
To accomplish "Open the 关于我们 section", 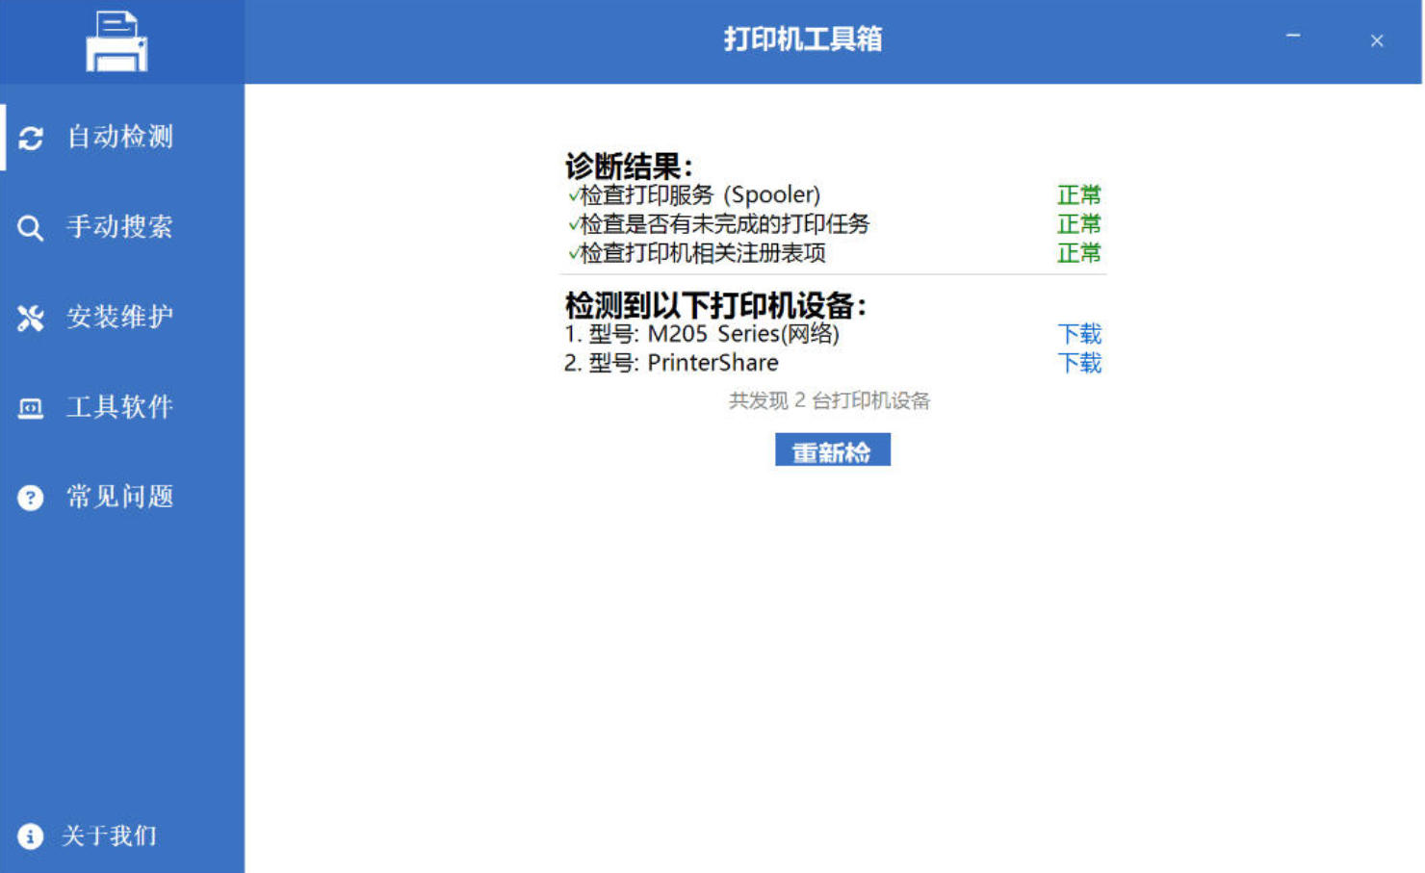I will click(109, 836).
